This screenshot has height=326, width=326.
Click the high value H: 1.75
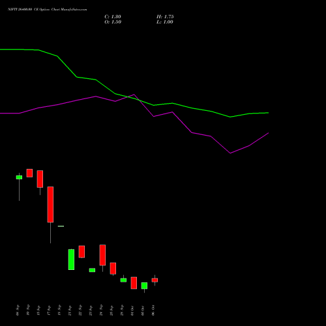click(165, 17)
